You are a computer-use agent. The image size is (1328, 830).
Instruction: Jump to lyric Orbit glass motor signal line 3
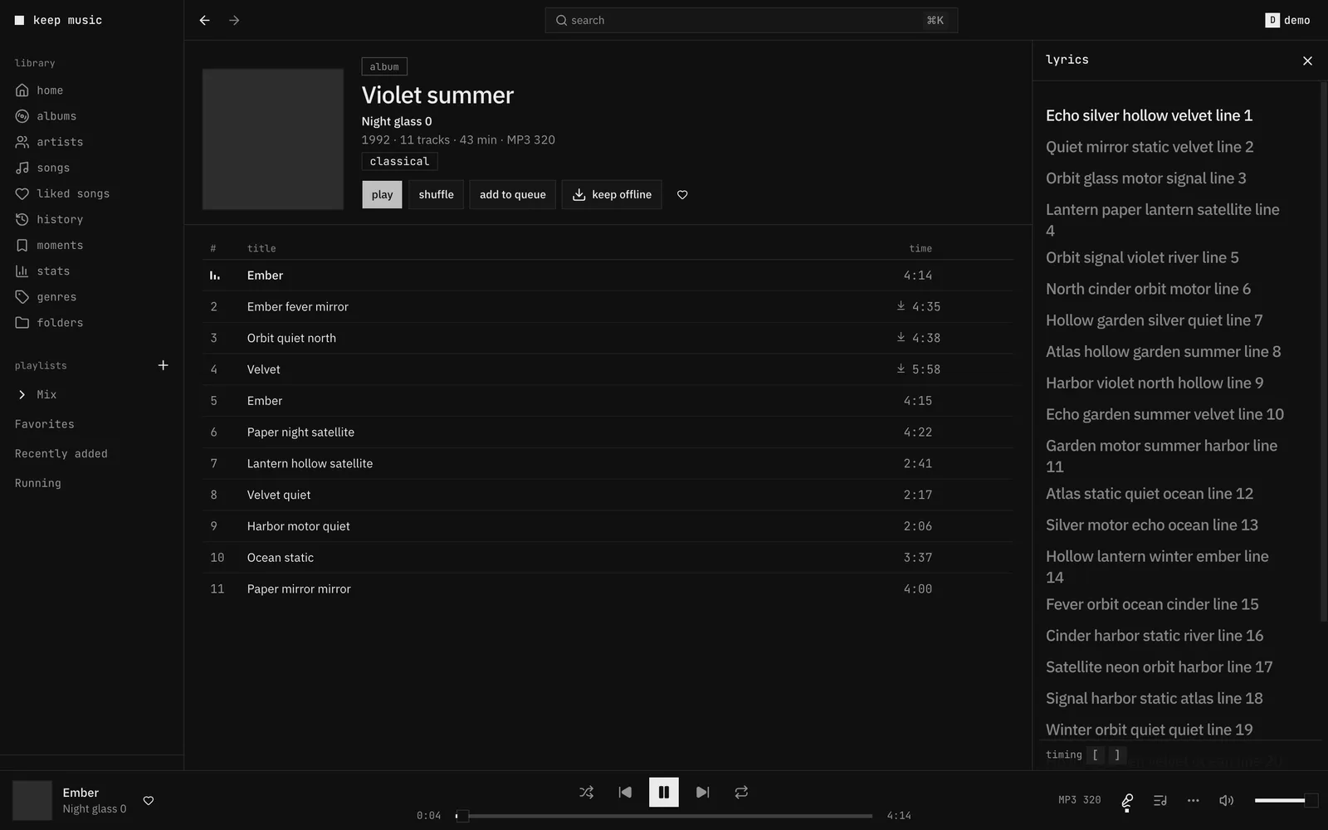(1145, 178)
